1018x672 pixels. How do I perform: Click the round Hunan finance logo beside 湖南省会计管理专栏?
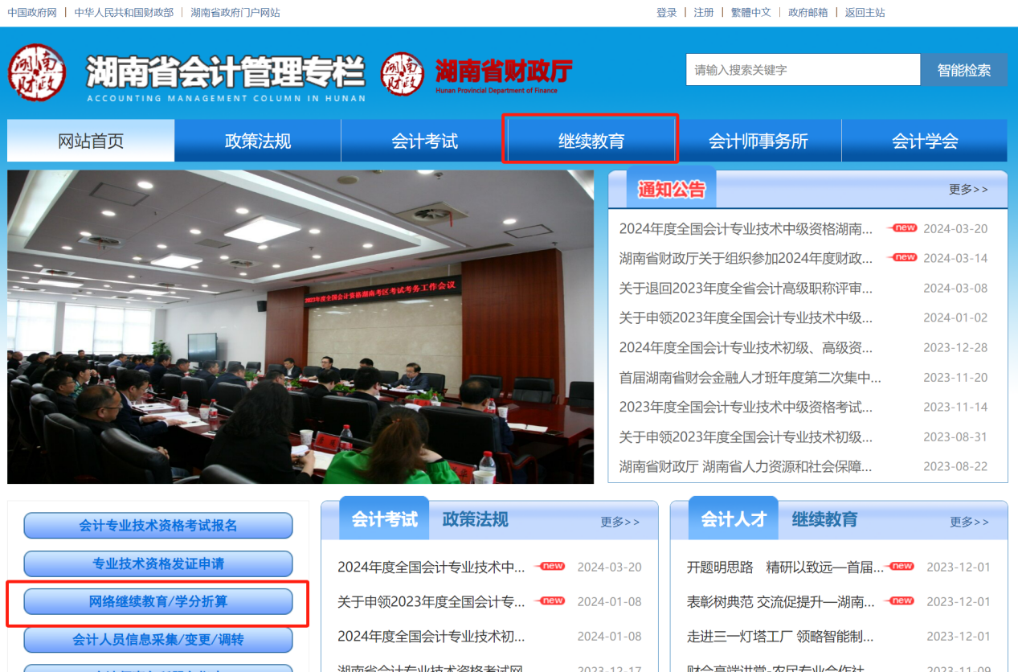37,72
